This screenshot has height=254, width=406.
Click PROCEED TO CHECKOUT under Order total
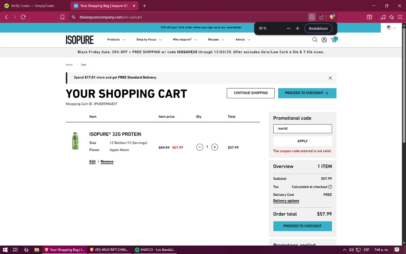click(x=302, y=226)
